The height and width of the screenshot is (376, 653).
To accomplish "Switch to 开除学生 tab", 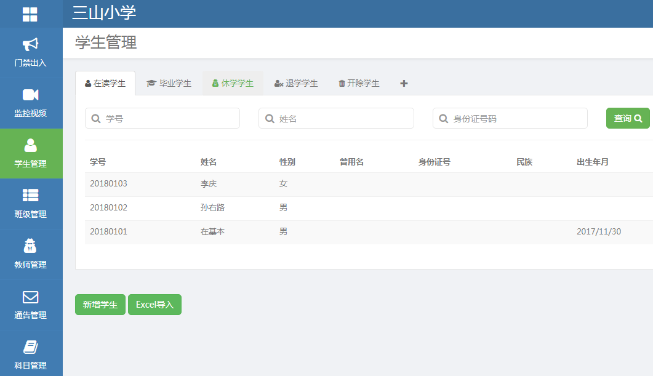I will (x=359, y=84).
